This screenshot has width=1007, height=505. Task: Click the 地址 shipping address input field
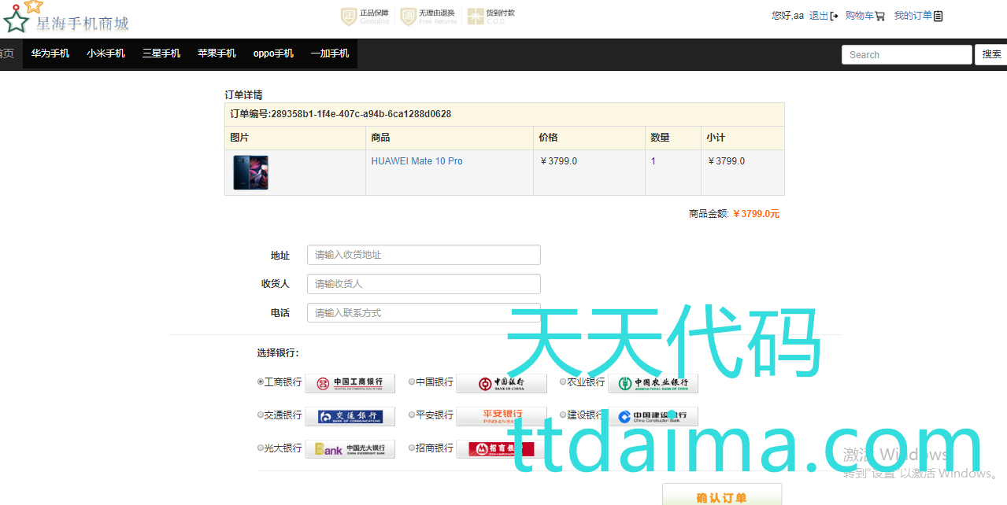[x=424, y=255]
